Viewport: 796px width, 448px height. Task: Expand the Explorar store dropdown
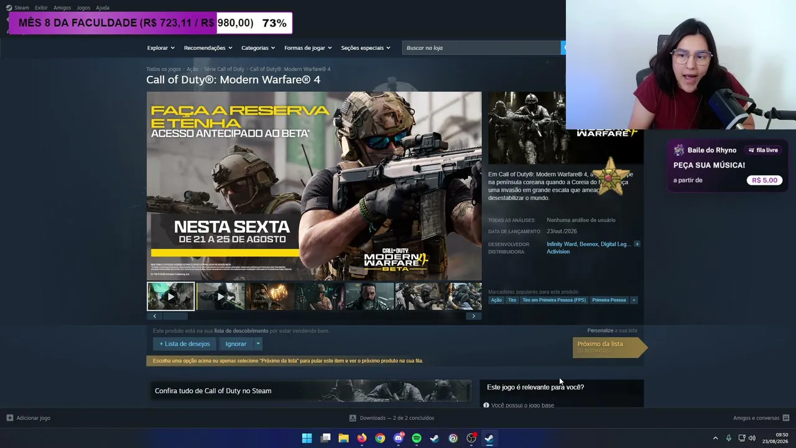(x=160, y=48)
